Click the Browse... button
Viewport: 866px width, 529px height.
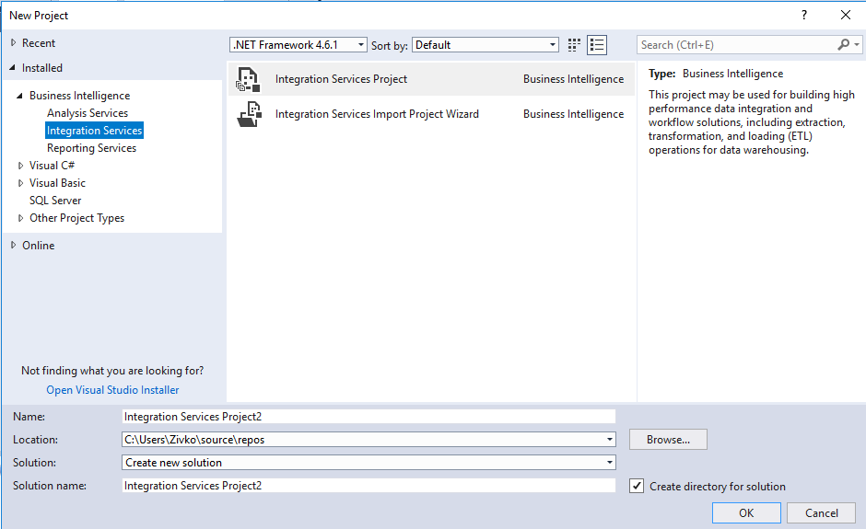tap(668, 440)
